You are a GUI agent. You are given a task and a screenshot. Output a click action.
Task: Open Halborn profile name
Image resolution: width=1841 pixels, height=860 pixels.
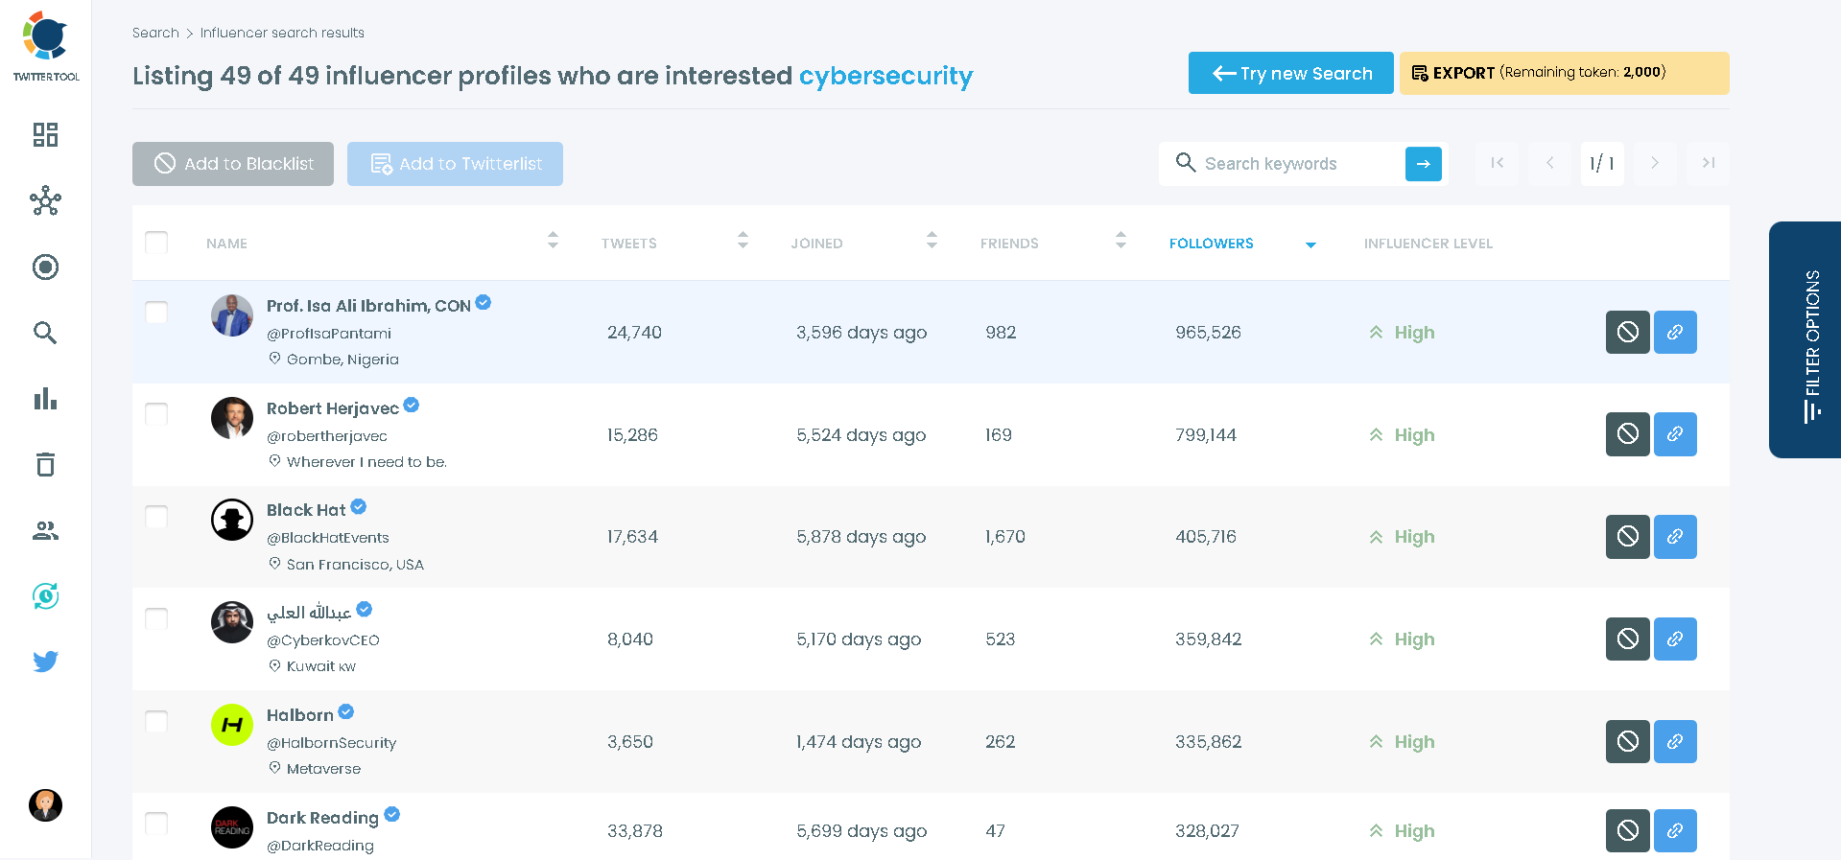pyautogui.click(x=300, y=715)
